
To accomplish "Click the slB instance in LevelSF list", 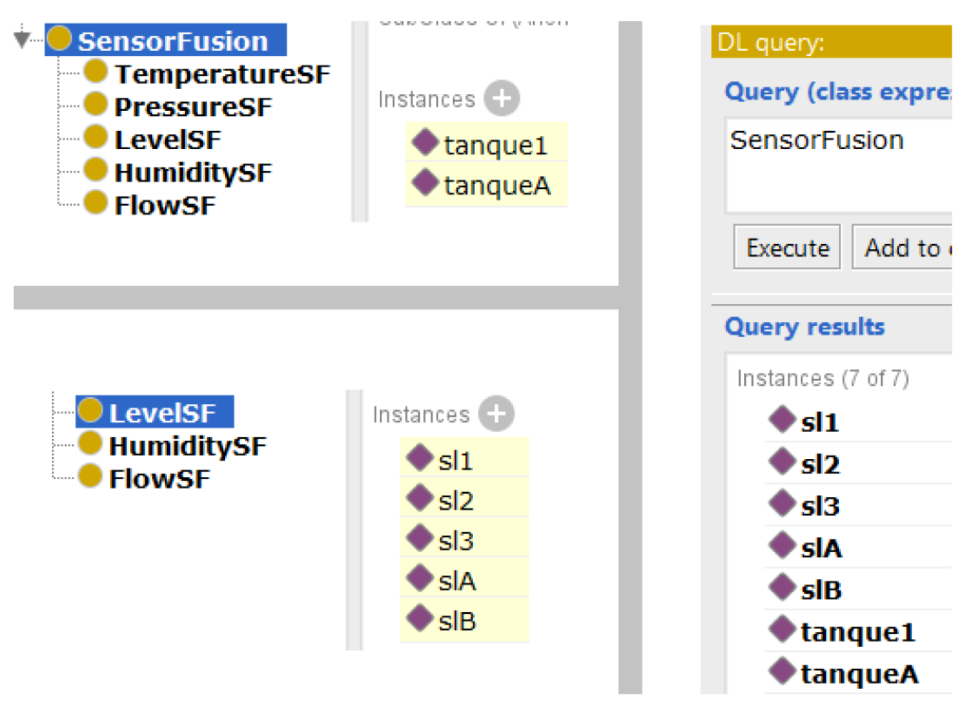I will pyautogui.click(x=457, y=621).
